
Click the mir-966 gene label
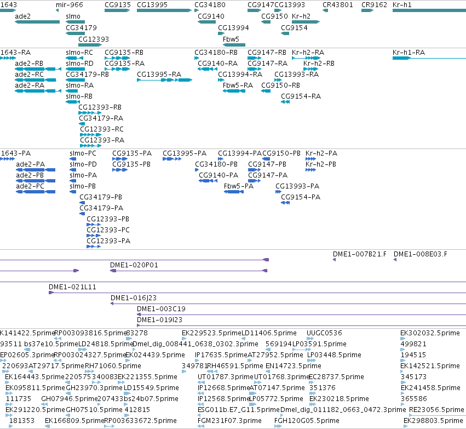[x=69, y=5]
